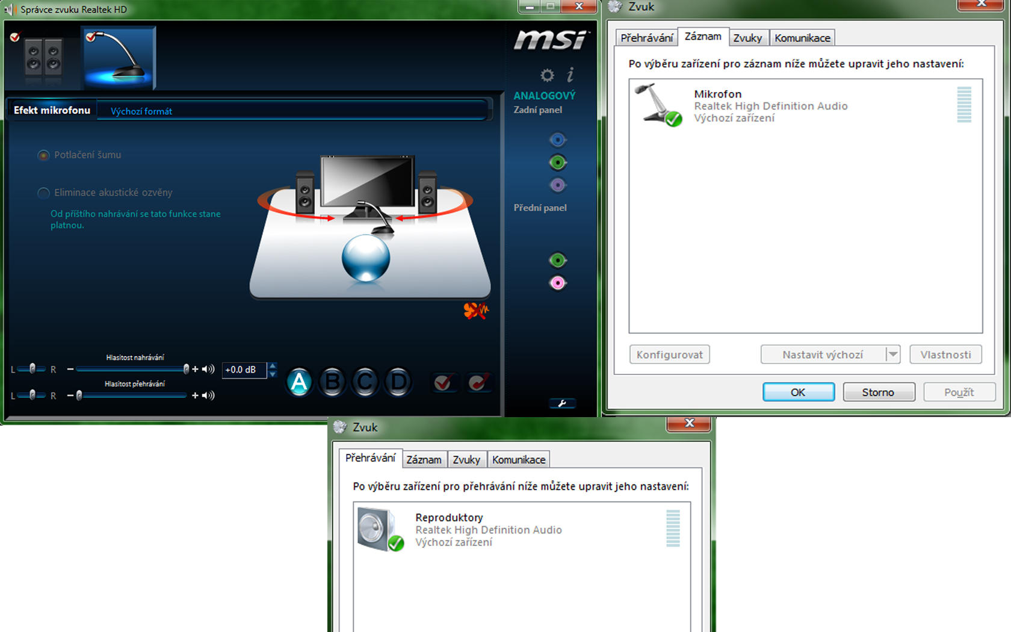Viewport: 1011px width, 632px height.
Task: Open Realtek settings gear icon
Action: point(547,75)
